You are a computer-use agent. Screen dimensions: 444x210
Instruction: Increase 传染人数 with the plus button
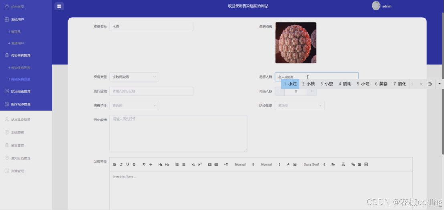312,91
